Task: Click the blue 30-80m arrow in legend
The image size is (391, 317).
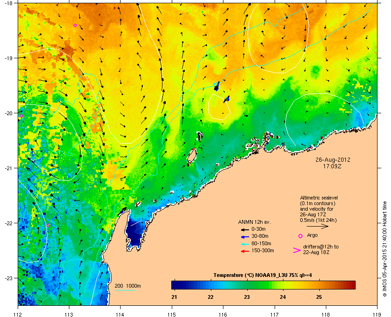Action: 245,237
